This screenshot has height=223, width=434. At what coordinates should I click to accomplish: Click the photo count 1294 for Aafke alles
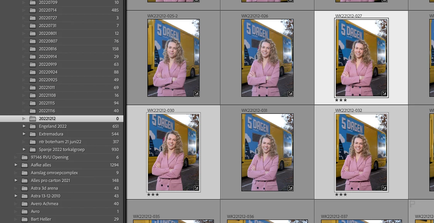click(114, 165)
